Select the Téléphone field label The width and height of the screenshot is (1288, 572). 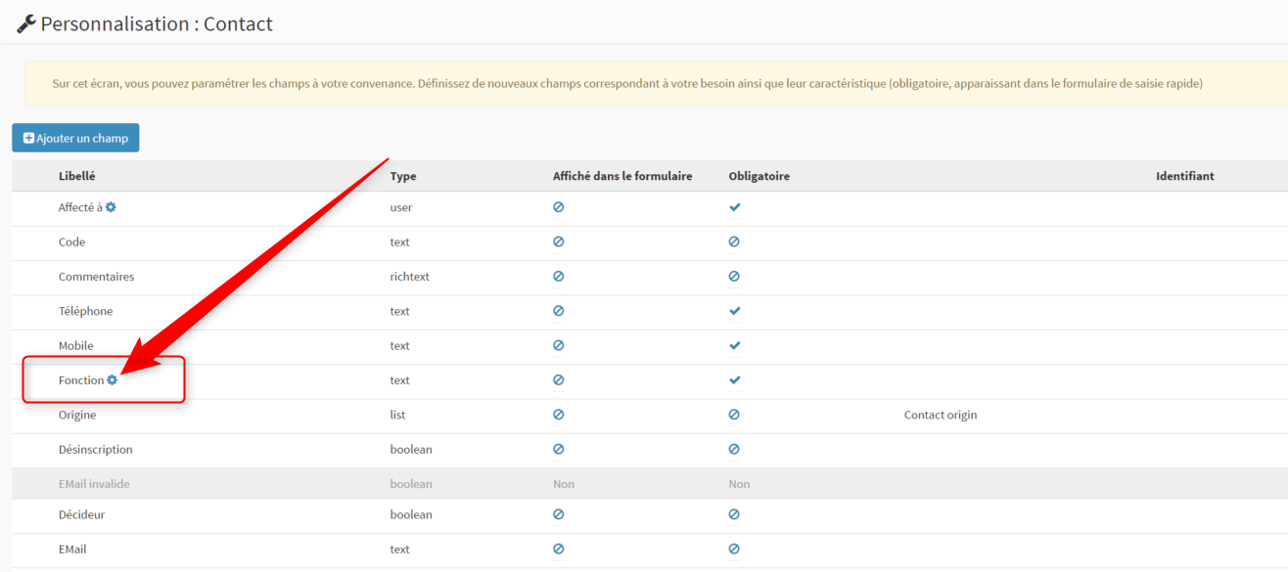(85, 311)
